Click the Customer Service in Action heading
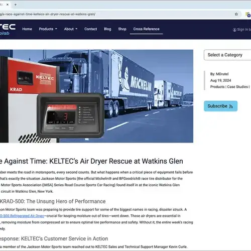251x251 pixels. (54, 238)
